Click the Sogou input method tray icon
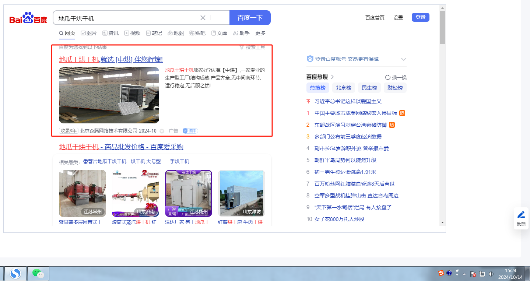This screenshot has width=530, height=281. click(441, 273)
